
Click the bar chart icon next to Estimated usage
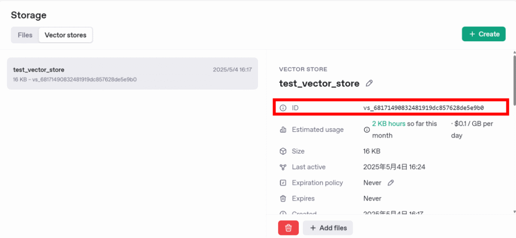(x=283, y=130)
